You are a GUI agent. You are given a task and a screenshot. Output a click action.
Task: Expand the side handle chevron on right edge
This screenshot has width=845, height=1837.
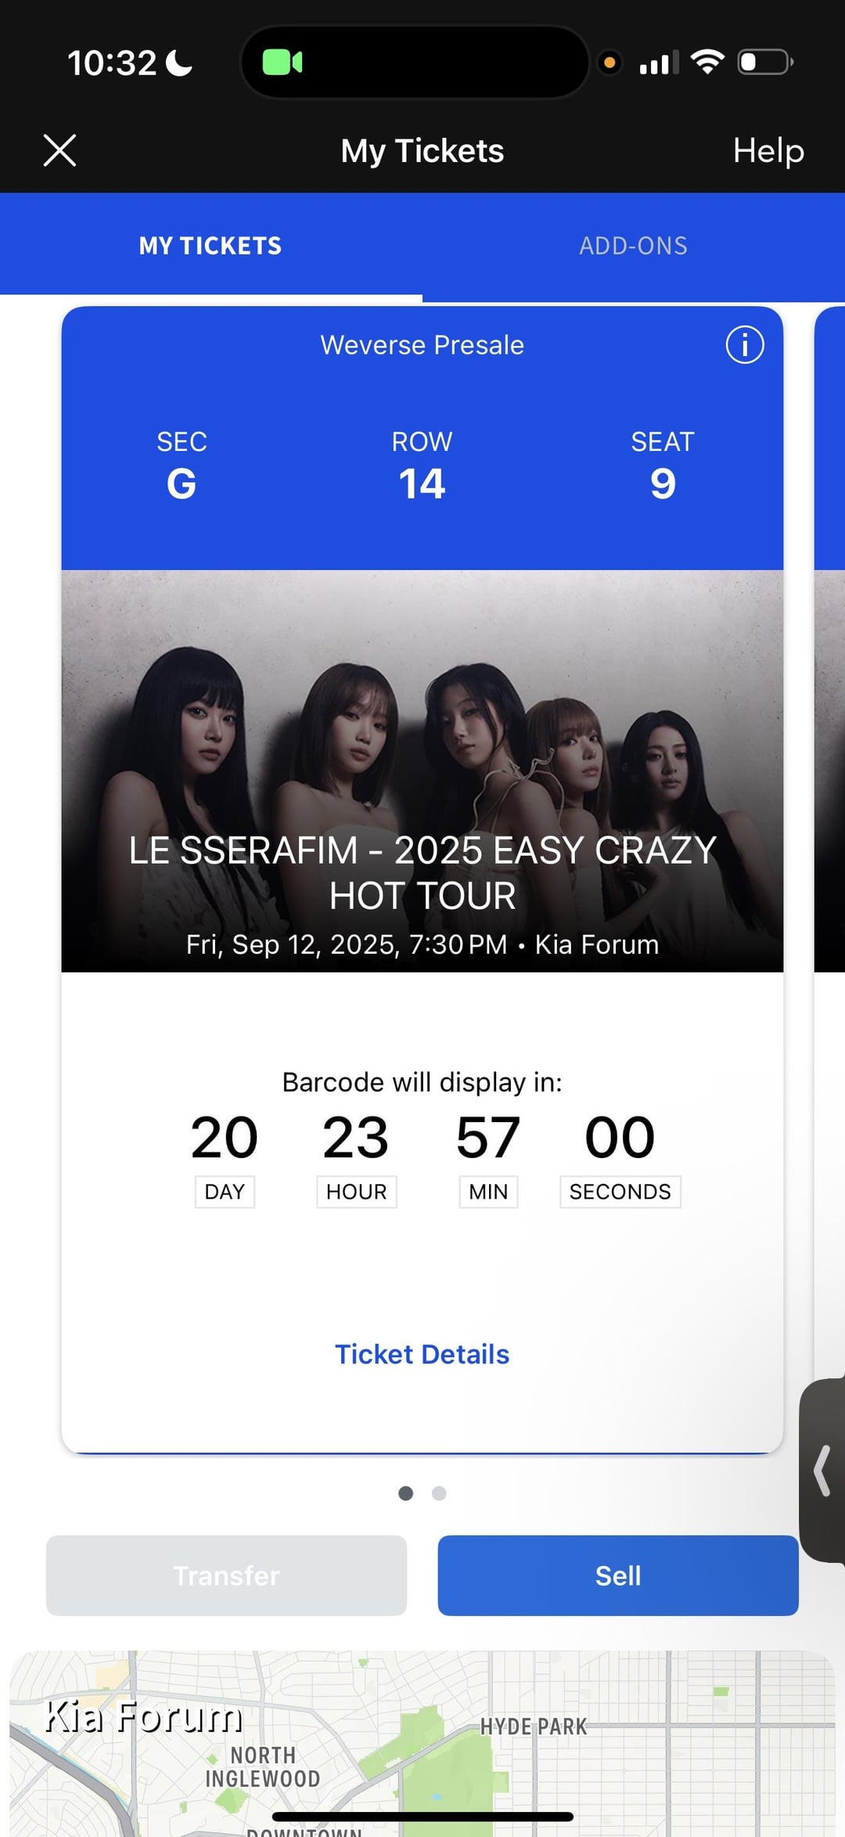(x=822, y=1471)
